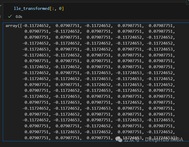Click the index 0 inside the brackets
This screenshot has width=189, height=147.
[60, 9]
